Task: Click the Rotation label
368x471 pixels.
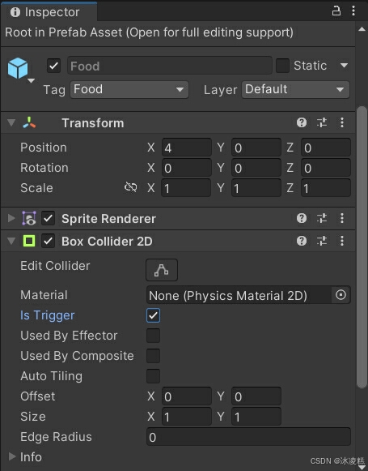Action: tap(44, 168)
